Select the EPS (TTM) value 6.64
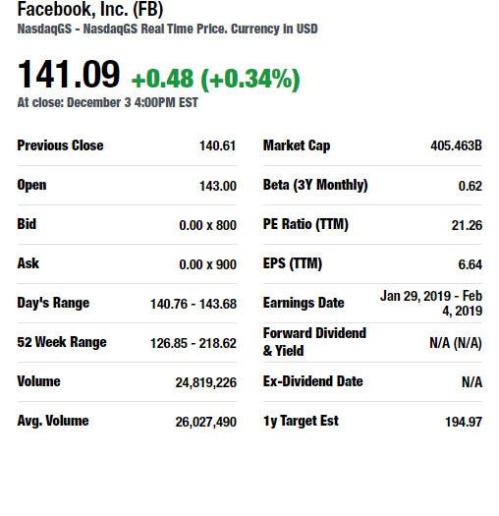The width and height of the screenshot is (499, 516). pos(471,264)
